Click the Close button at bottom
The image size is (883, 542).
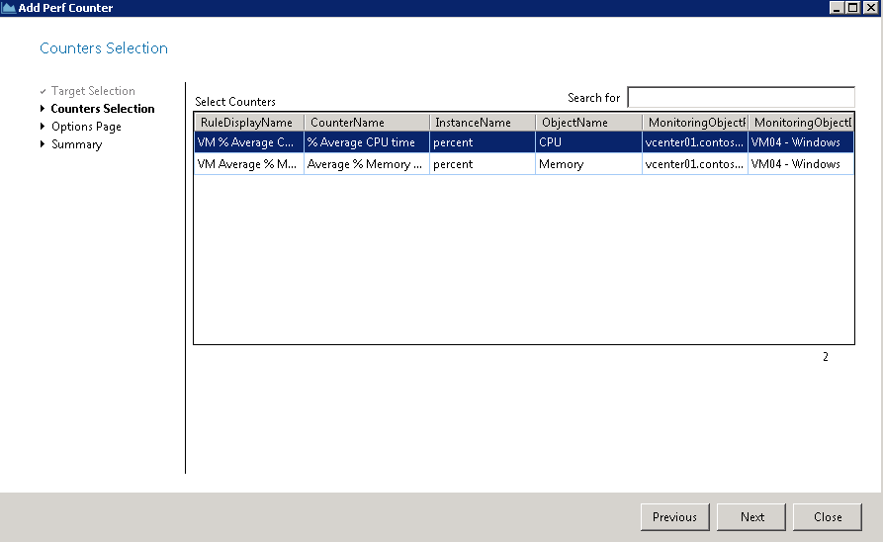828,516
